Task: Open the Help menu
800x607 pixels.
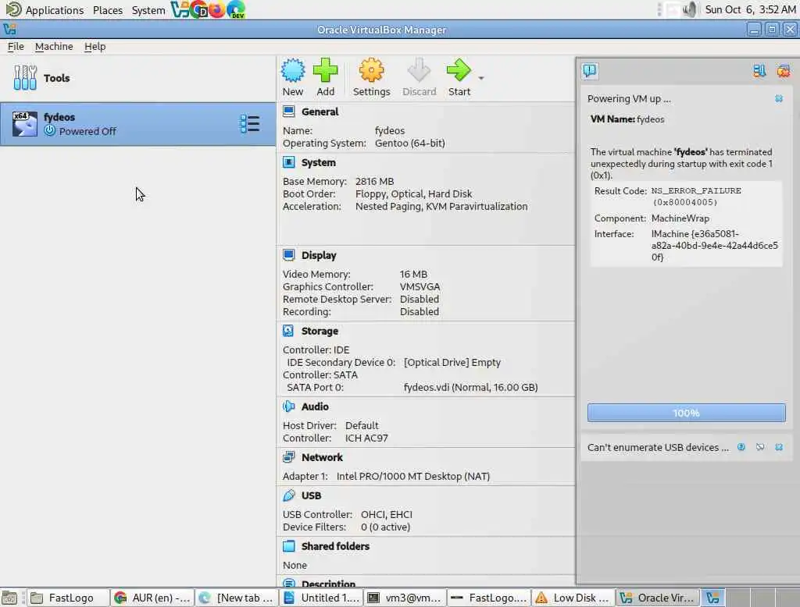Action: 95,46
